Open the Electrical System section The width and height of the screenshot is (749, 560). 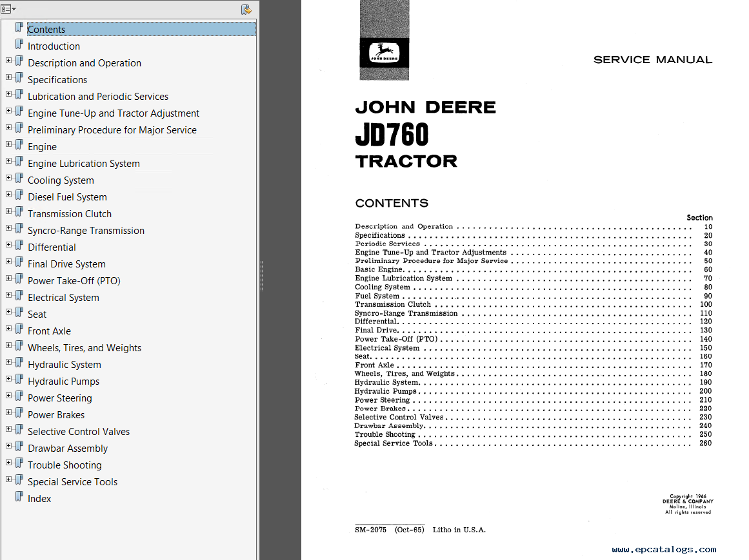click(63, 298)
